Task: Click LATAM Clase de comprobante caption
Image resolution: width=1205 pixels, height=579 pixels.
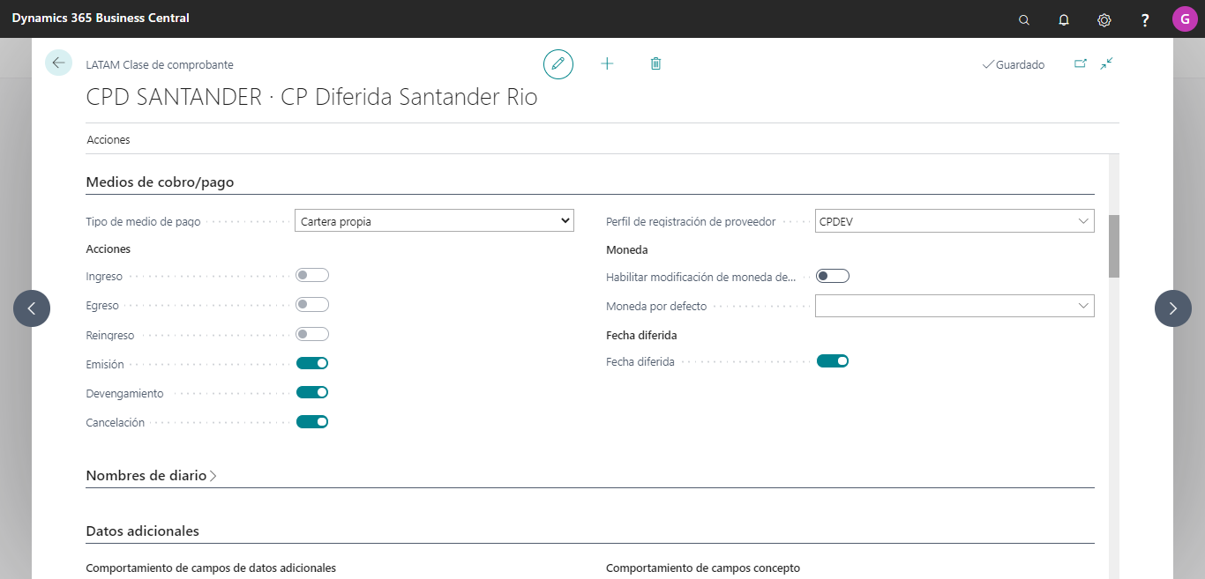Action: tap(160, 64)
